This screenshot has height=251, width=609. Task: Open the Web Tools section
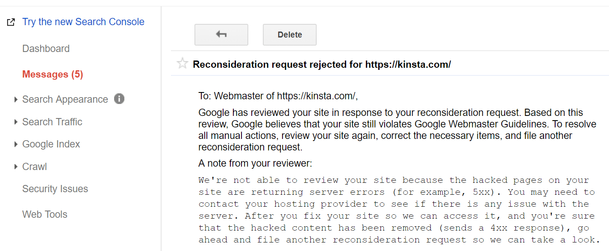pyautogui.click(x=44, y=214)
